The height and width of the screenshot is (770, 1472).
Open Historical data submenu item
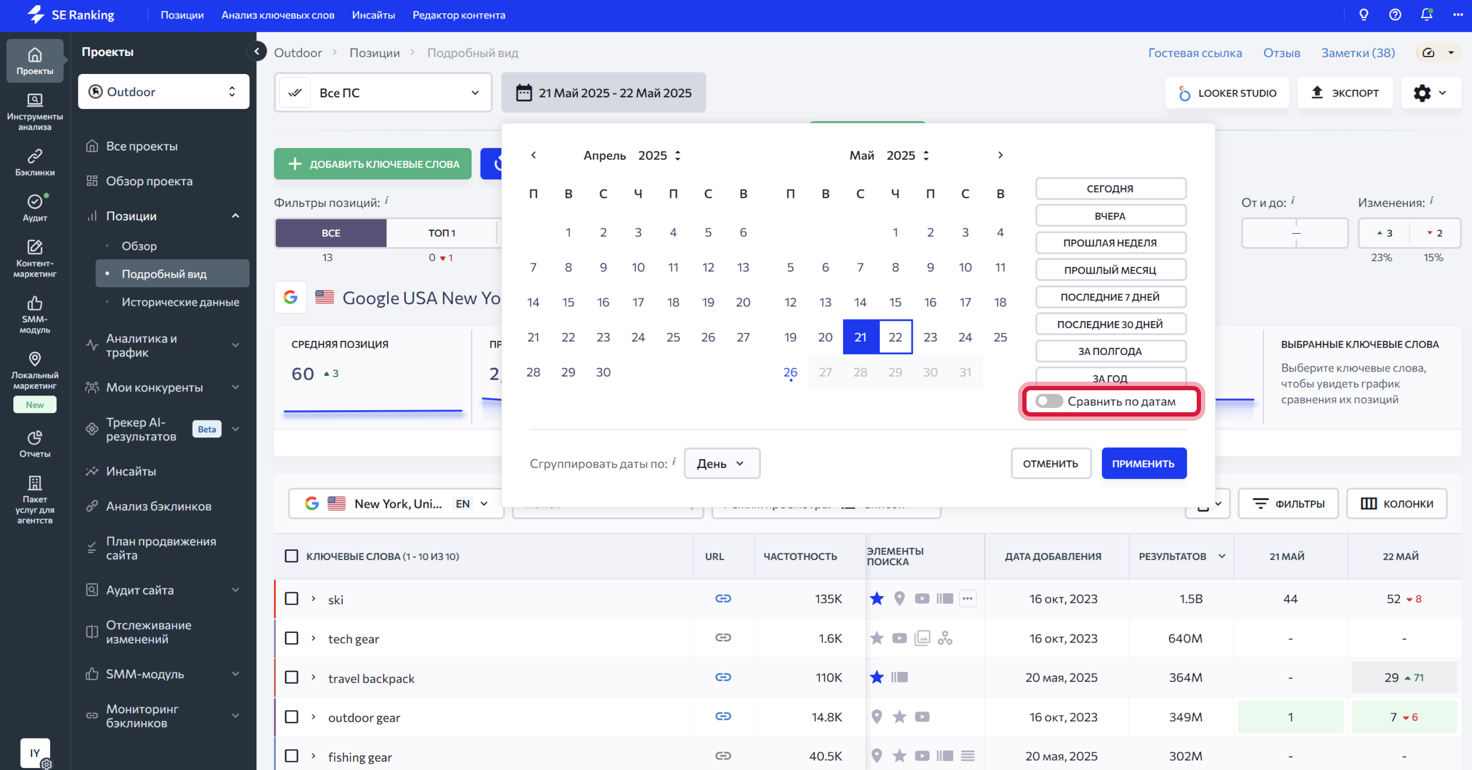coord(181,302)
